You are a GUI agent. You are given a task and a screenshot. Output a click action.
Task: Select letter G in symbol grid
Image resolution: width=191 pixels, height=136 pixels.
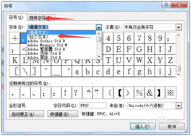139,49
